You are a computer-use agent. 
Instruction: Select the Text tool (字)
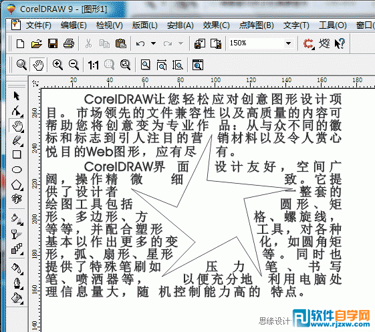tap(17, 198)
